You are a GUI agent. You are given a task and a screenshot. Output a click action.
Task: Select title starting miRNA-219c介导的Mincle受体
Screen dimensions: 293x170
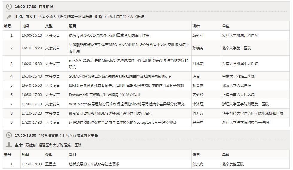pos(129,64)
